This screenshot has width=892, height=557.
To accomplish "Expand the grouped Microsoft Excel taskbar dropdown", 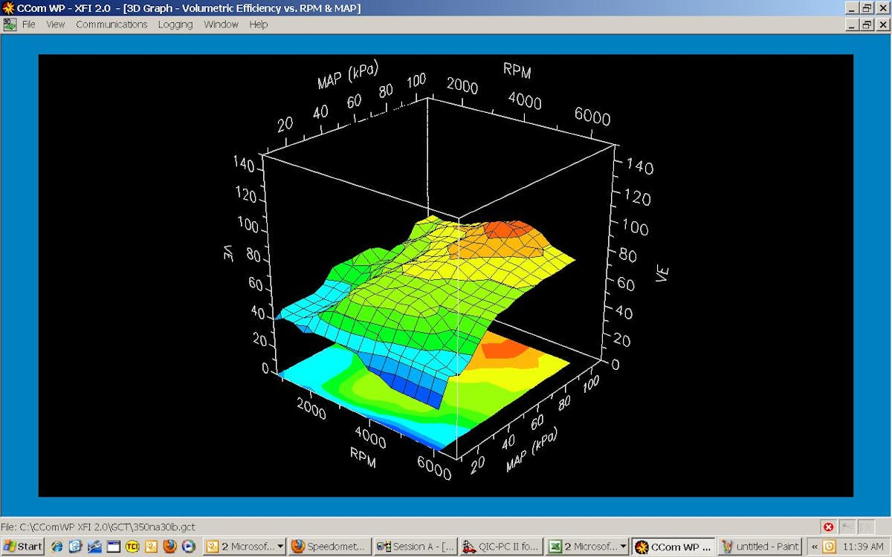I will tap(624, 547).
